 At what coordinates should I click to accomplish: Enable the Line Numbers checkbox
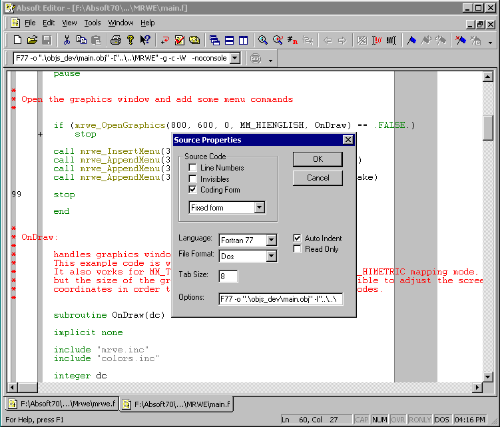tap(192, 168)
